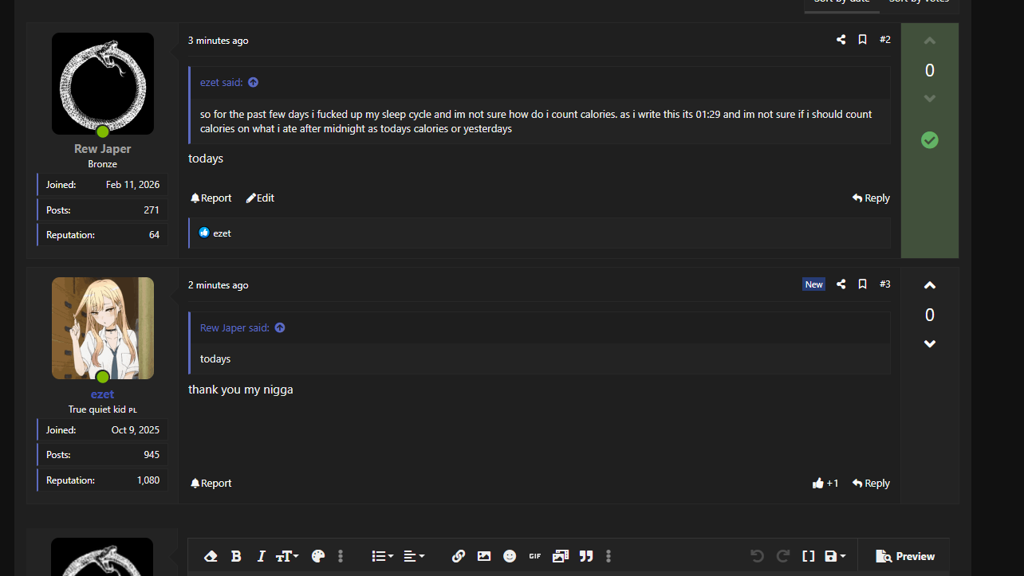Open Rew Japer ouroboros avatar in post #2

(x=103, y=84)
